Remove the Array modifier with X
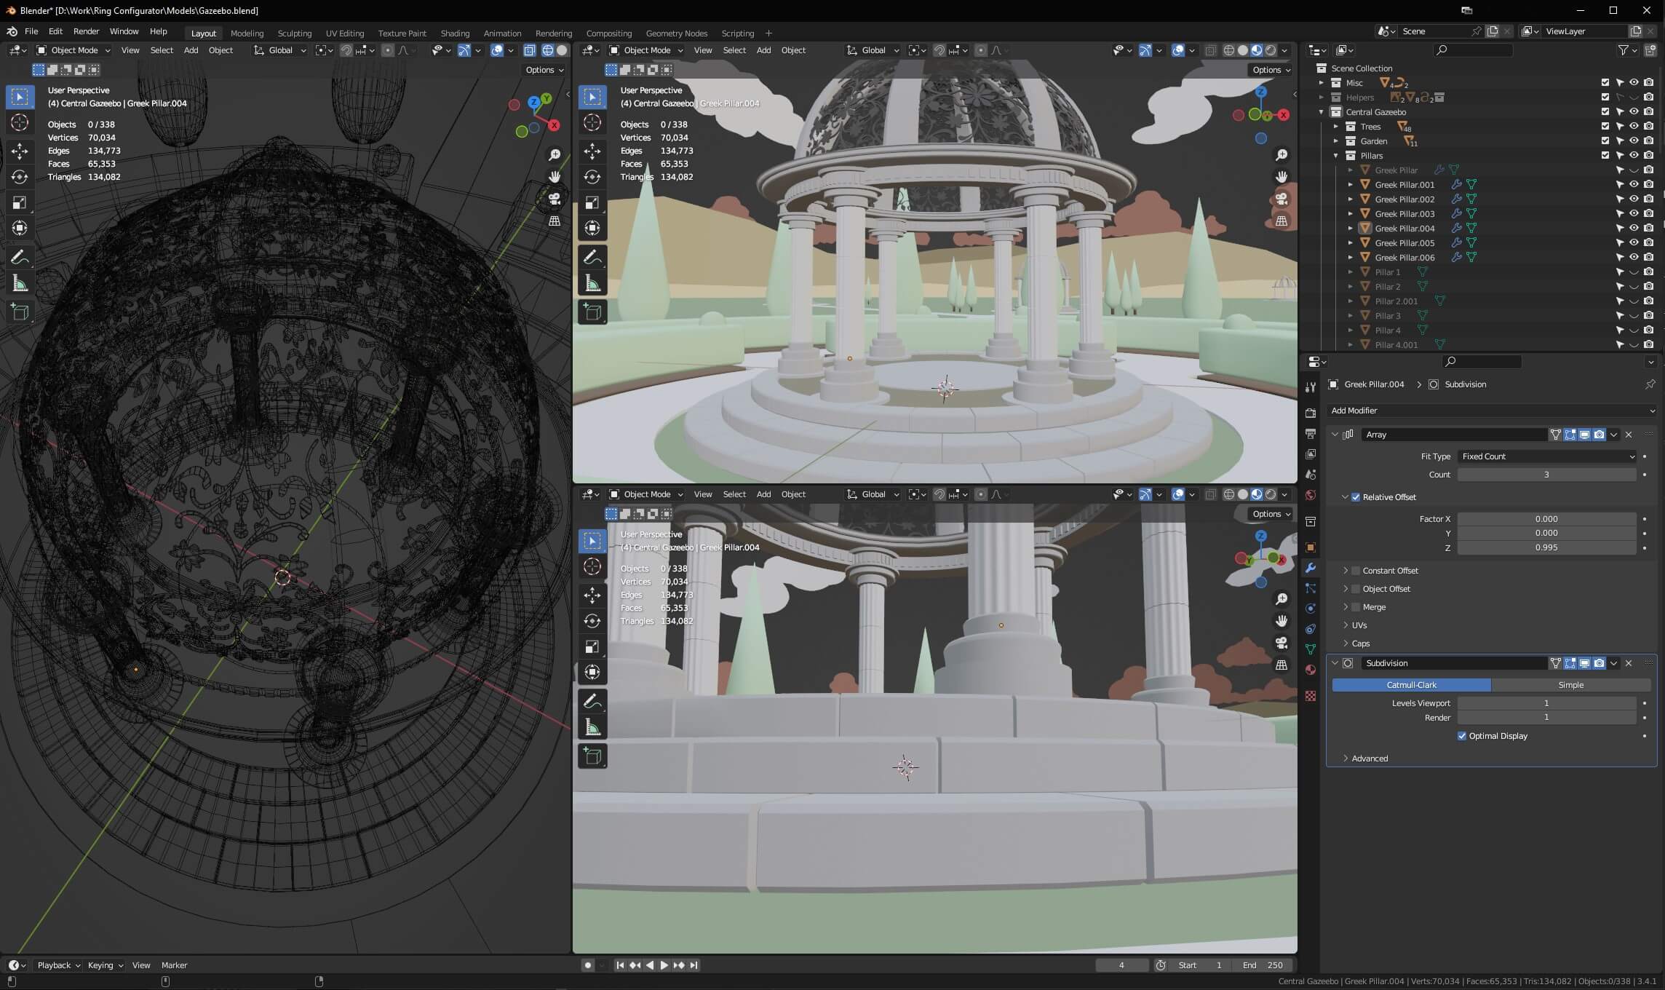1665x990 pixels. pyautogui.click(x=1629, y=435)
